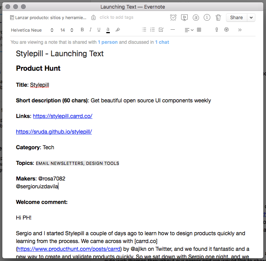Open the font size 14 dropdown
This screenshot has height=261, width=266.
coord(67,30)
